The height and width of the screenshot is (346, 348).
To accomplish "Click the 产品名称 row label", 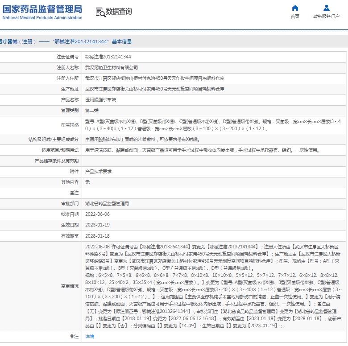I will [x=70, y=100].
